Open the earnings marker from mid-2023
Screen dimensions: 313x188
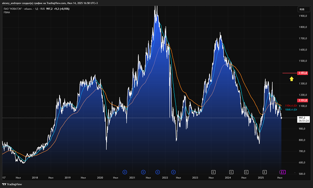point(213,172)
